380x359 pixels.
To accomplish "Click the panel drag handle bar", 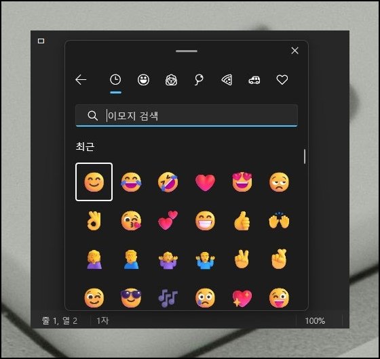I will [x=187, y=51].
